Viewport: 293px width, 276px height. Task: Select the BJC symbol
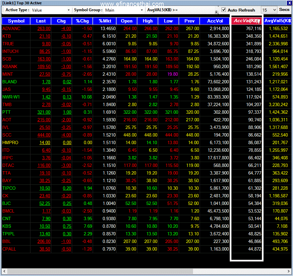pyautogui.click(x=7, y=203)
